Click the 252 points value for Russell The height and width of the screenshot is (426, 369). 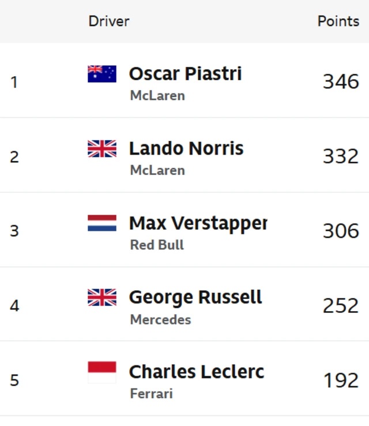pyautogui.click(x=341, y=305)
